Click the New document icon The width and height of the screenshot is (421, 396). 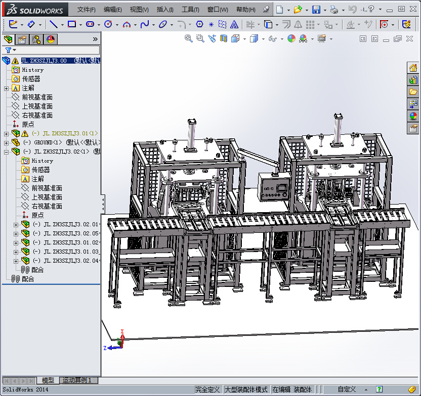(279, 10)
